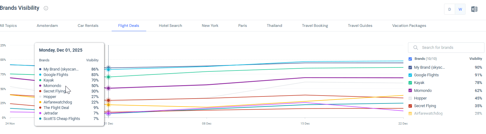Toggle the Secret Flying legend checkbox
This screenshot has height=134, width=486.
point(410,106)
